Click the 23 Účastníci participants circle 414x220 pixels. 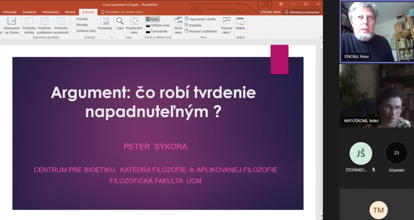coord(396,153)
